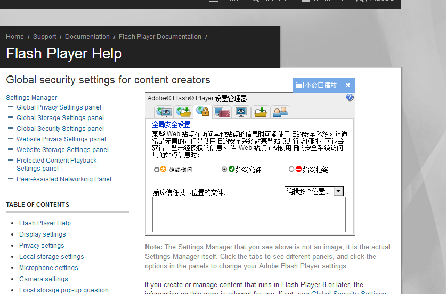Open Display settings contents link

tap(43, 234)
